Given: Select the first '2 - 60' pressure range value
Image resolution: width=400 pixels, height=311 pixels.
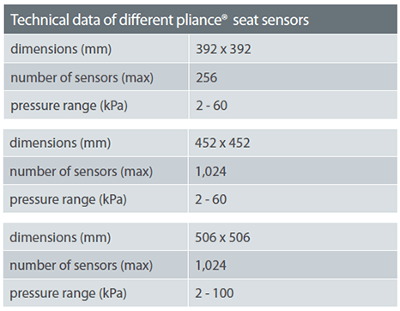Looking at the screenshot, I should (211, 106).
